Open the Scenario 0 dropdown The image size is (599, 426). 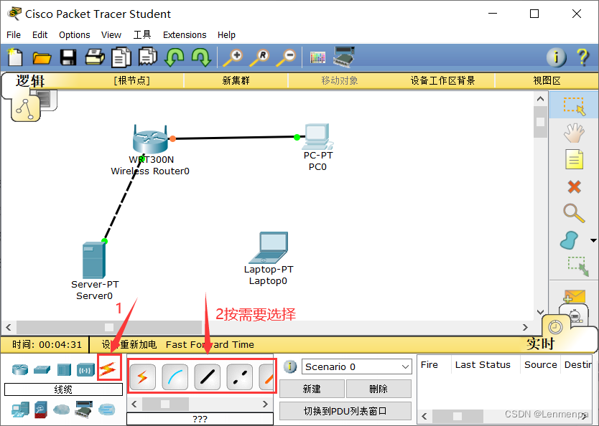tap(357, 366)
